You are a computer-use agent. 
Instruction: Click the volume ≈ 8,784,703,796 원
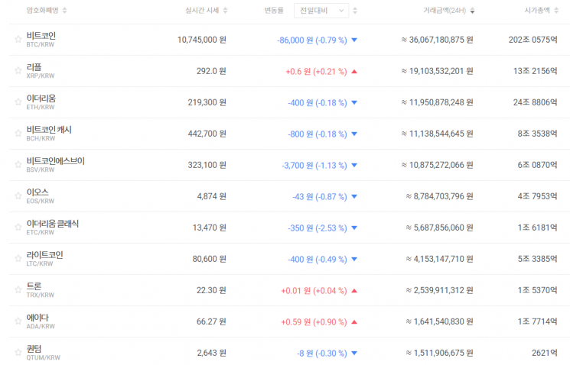(x=439, y=196)
